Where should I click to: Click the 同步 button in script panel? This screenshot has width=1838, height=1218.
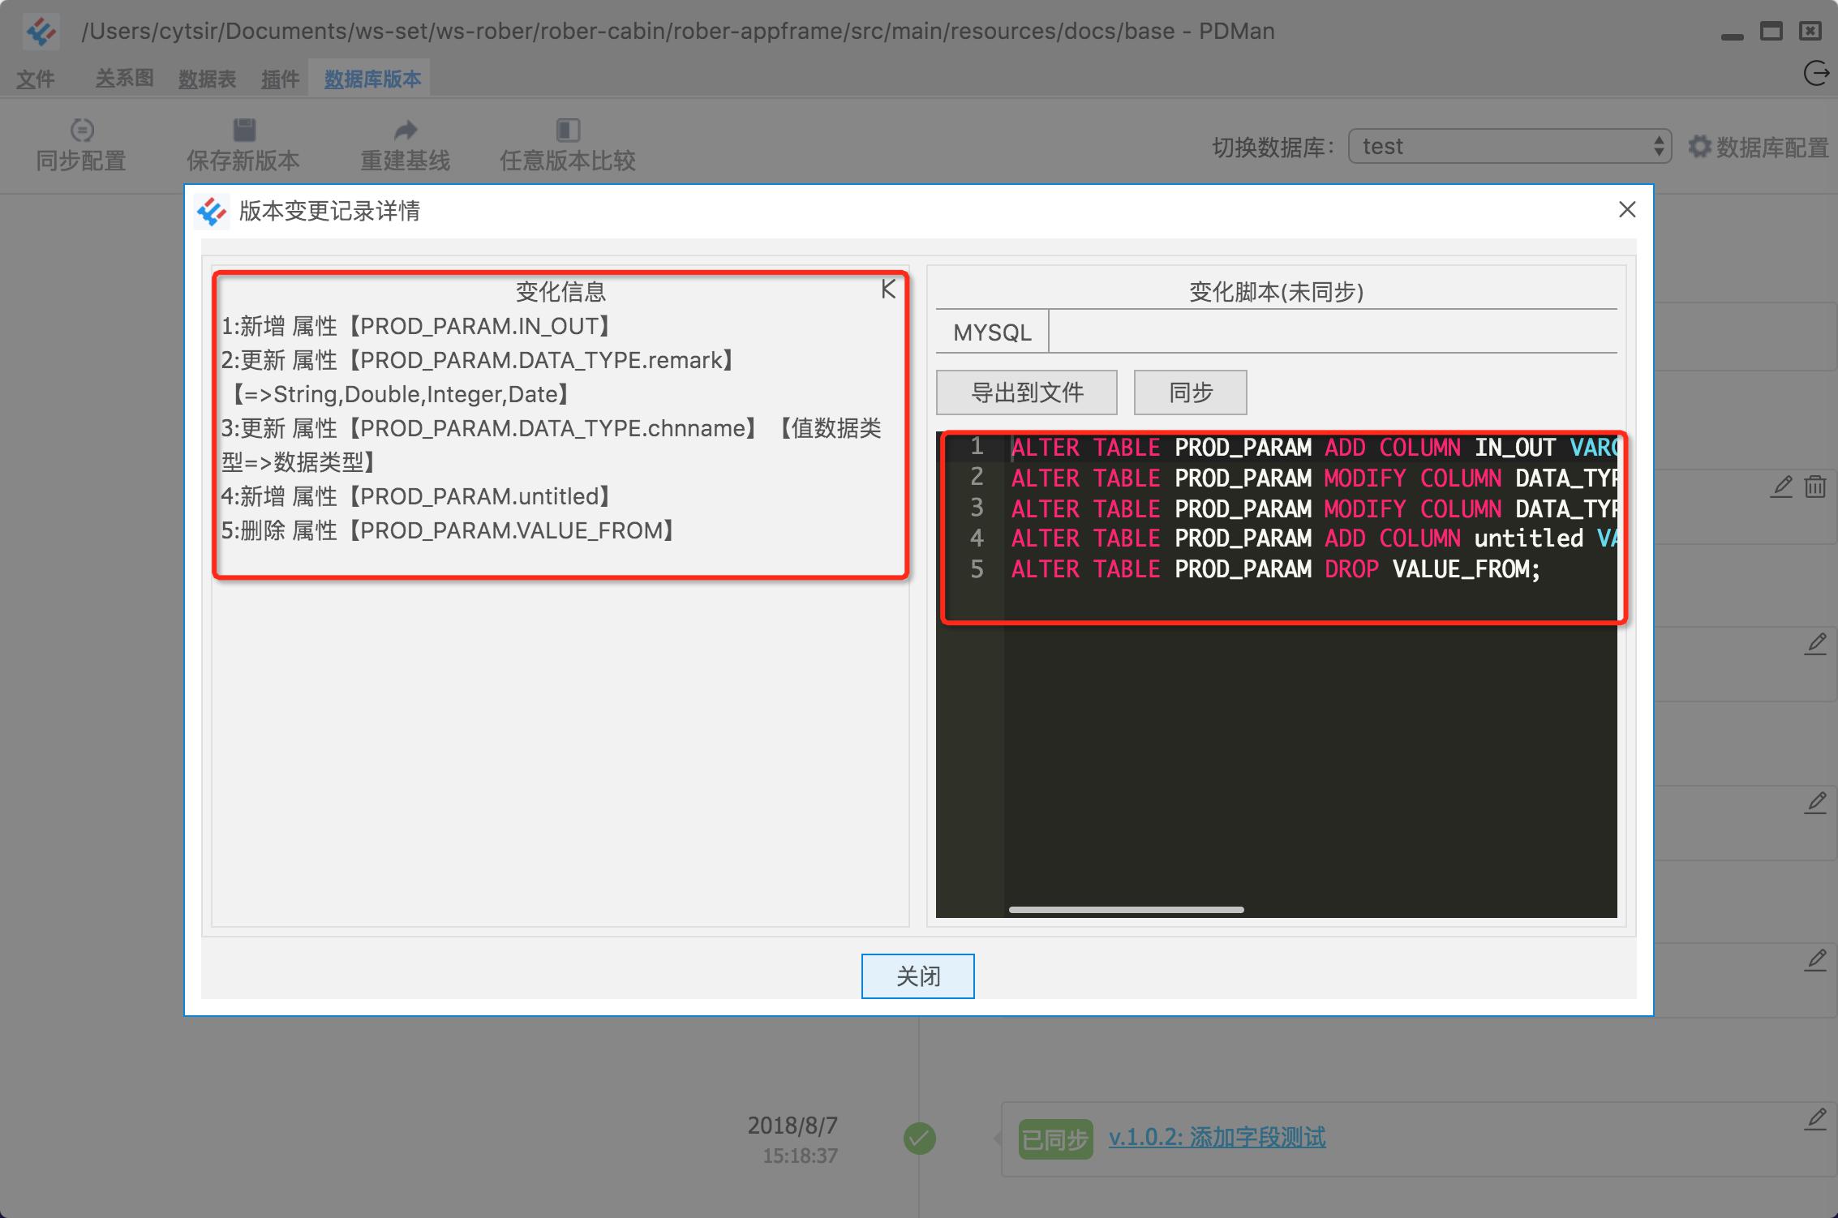click(x=1190, y=392)
